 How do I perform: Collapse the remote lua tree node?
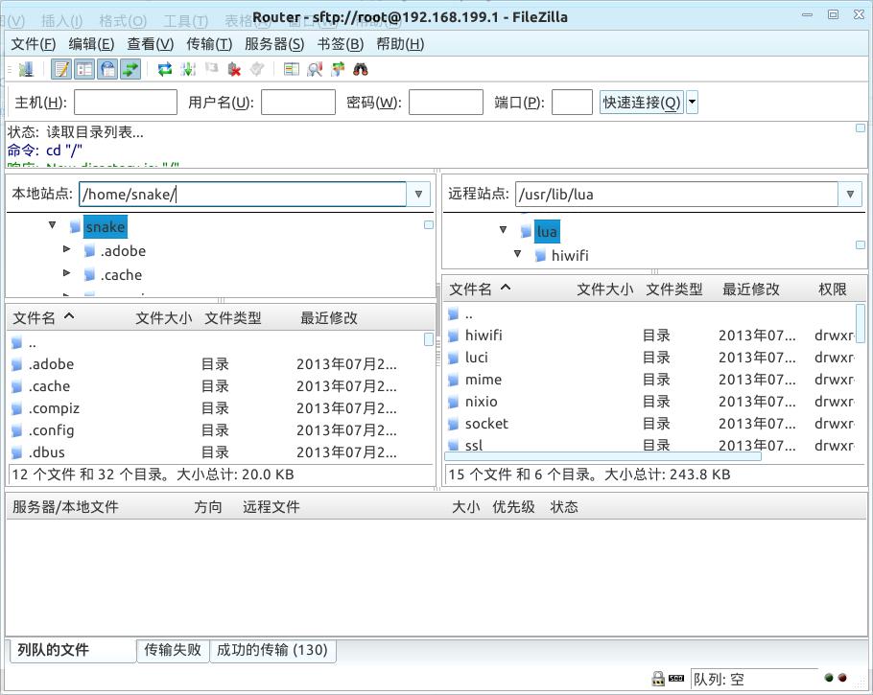504,230
